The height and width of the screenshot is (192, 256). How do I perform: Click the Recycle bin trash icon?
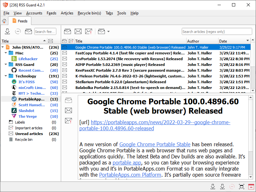11,140
